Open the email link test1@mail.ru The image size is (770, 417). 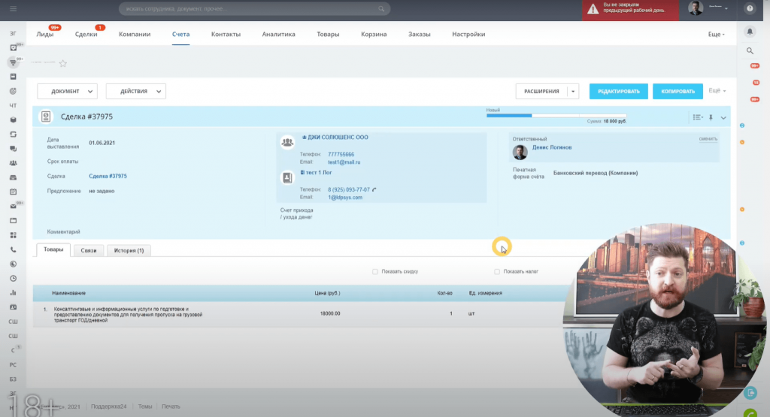click(344, 162)
